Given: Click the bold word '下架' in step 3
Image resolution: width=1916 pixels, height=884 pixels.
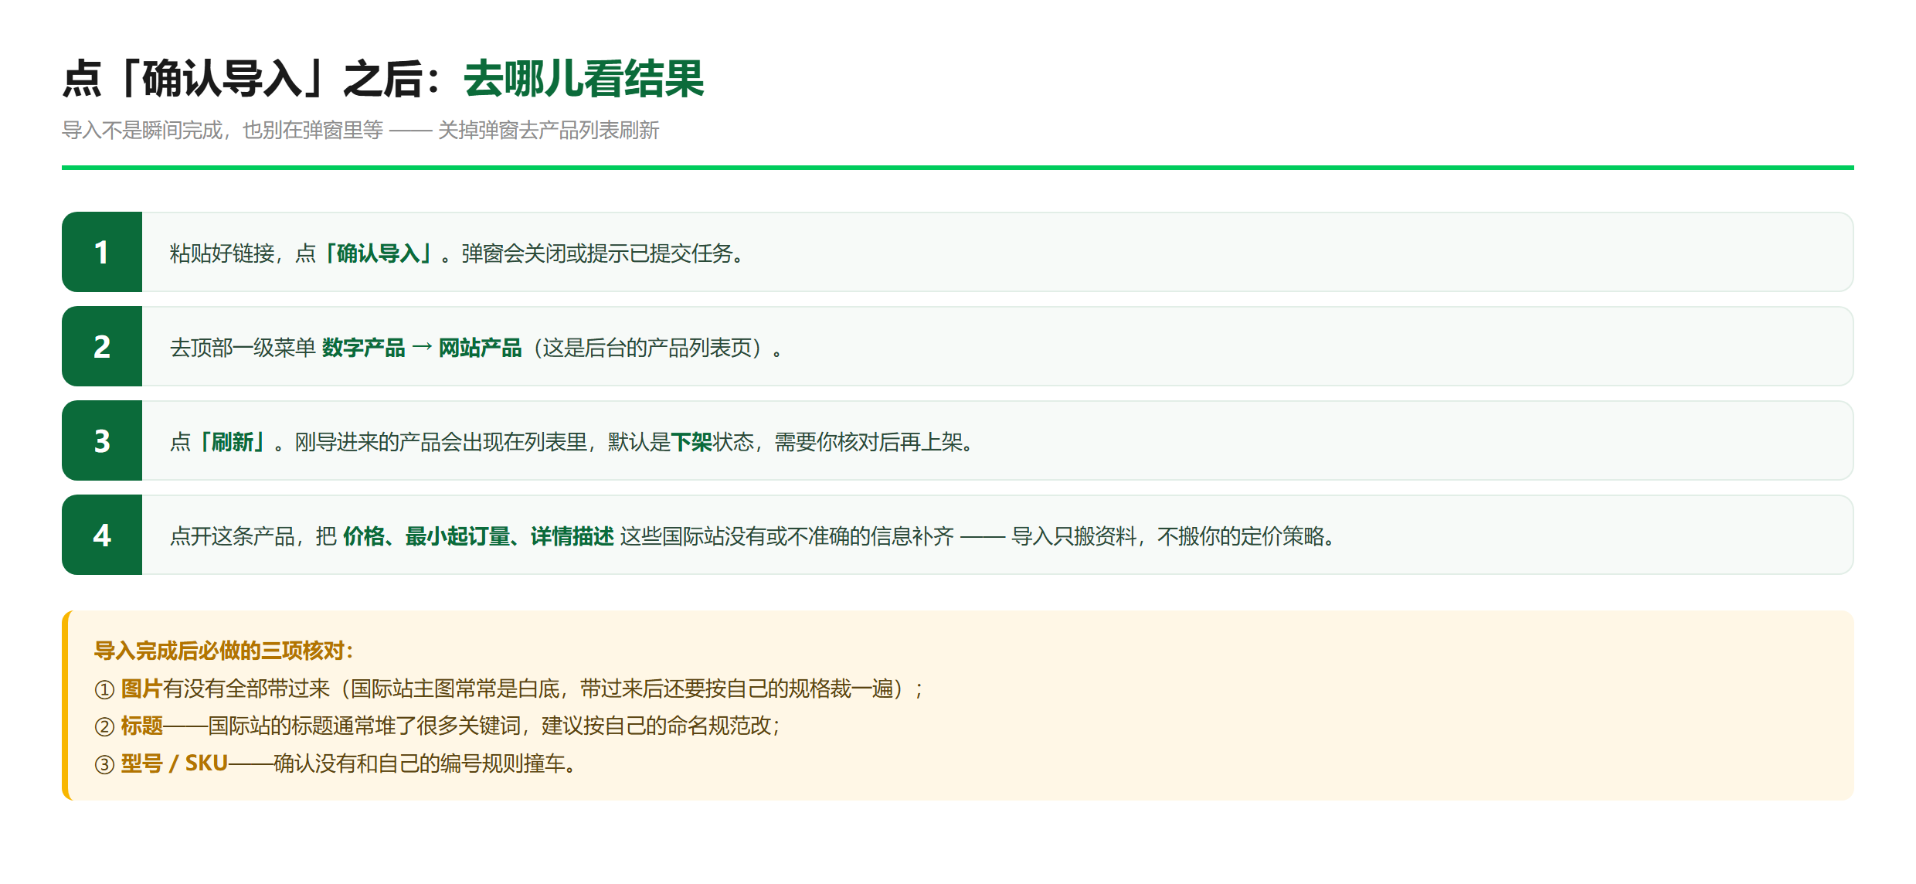Looking at the screenshot, I should [x=691, y=442].
